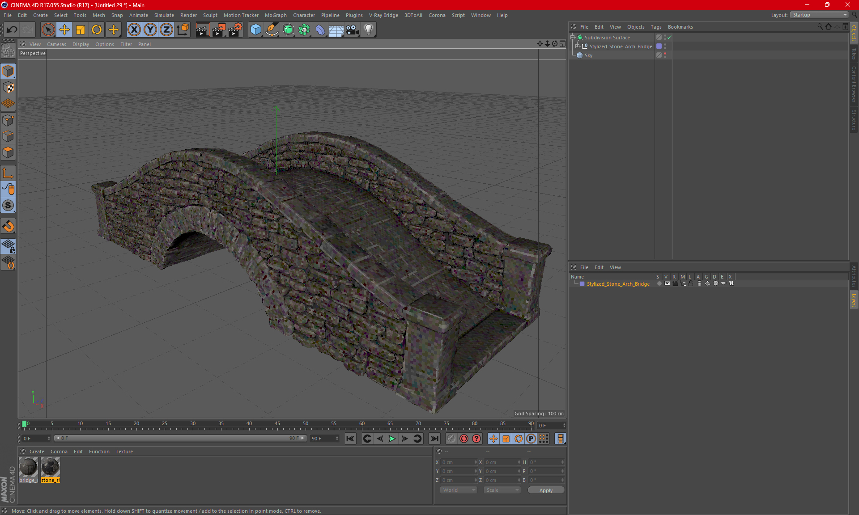
Task: Click the X position input field
Action: pyautogui.click(x=459, y=462)
